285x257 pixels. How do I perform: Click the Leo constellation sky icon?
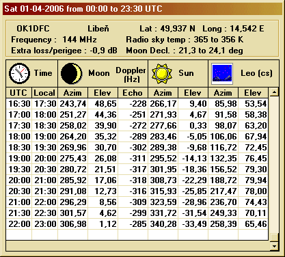coord(222,74)
